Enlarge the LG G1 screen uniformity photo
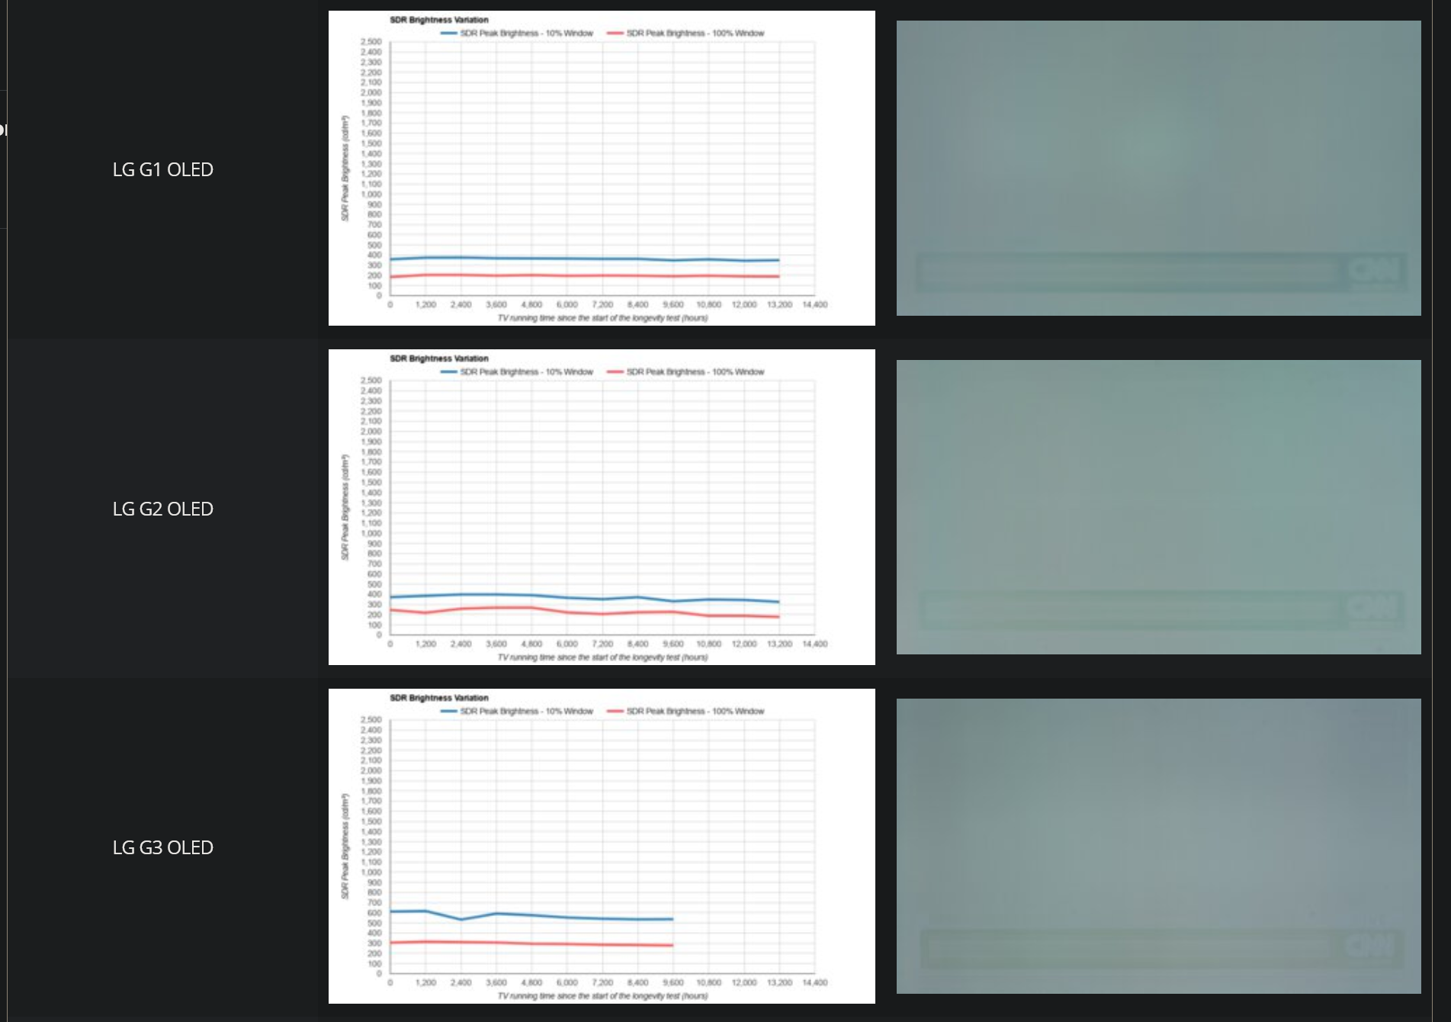The height and width of the screenshot is (1022, 1451). click(x=1159, y=169)
